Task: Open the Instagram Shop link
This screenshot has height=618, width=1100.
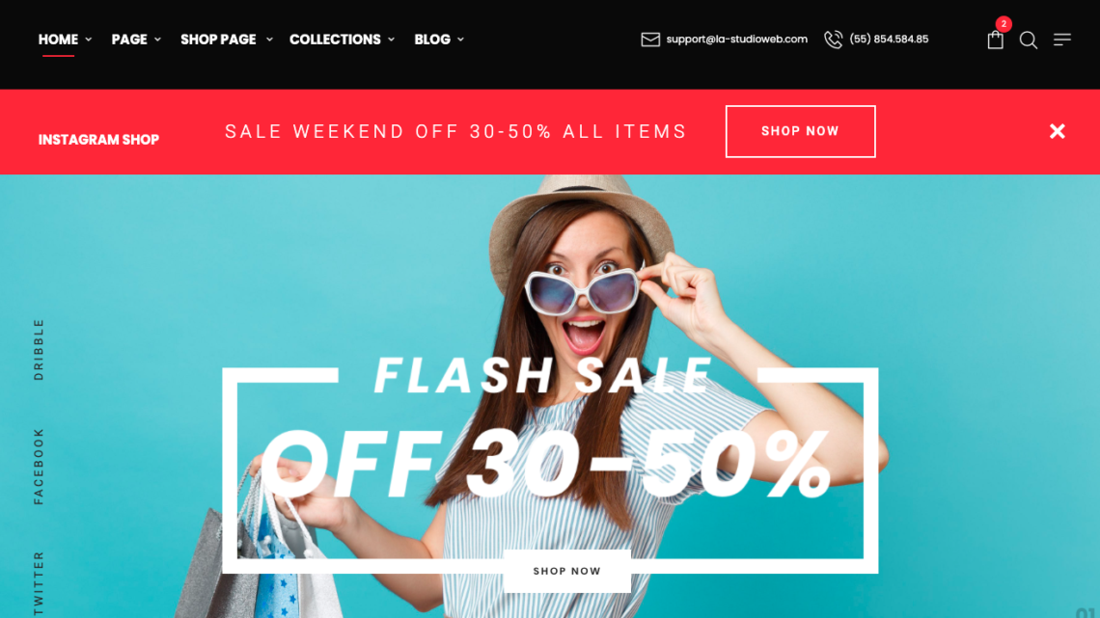Action: 99,140
